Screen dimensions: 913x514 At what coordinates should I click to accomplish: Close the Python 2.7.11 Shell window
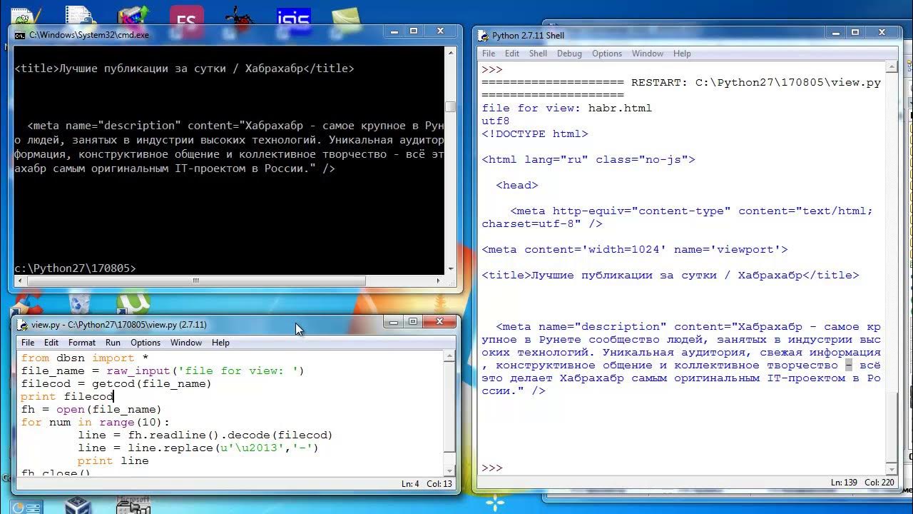883,32
